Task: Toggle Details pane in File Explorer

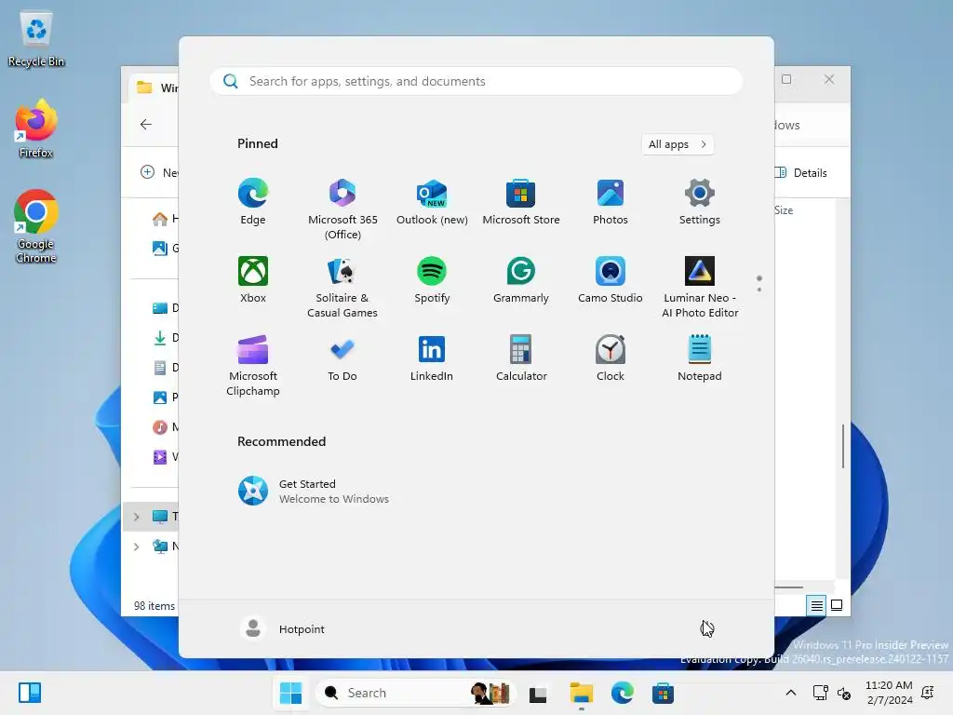Action: click(x=801, y=172)
